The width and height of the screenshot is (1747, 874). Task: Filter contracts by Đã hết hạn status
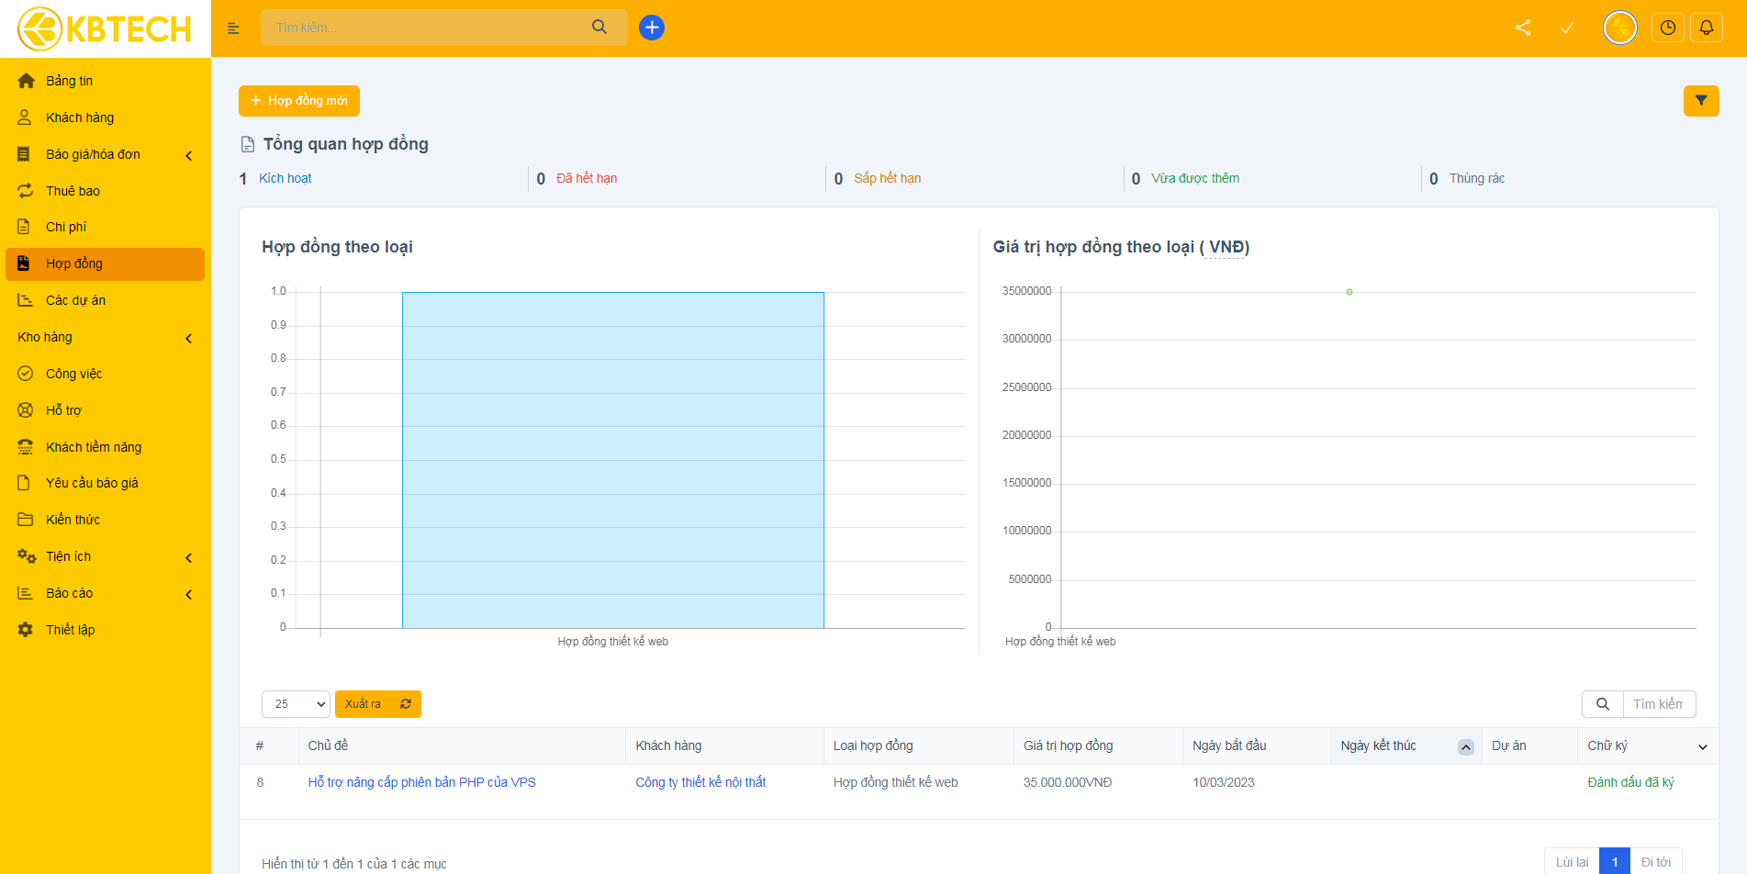coord(586,178)
